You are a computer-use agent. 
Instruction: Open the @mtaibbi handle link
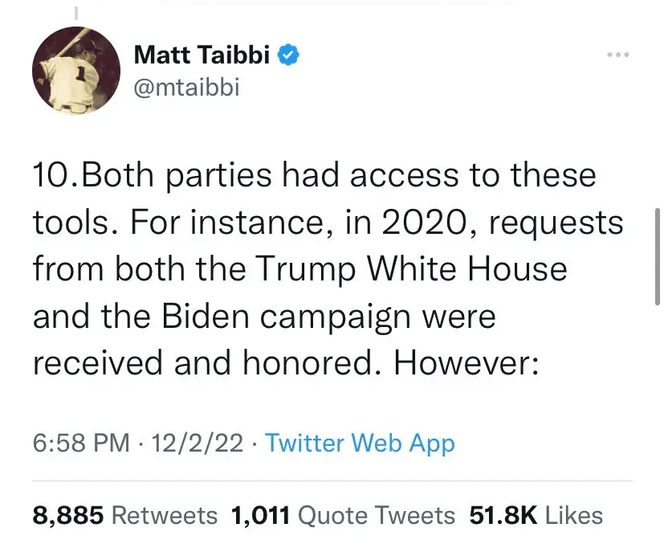186,86
